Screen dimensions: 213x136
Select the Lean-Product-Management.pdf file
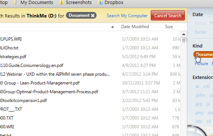point(40,83)
